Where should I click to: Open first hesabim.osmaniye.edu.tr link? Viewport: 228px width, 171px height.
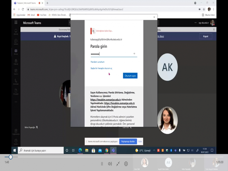click(x=106, y=100)
